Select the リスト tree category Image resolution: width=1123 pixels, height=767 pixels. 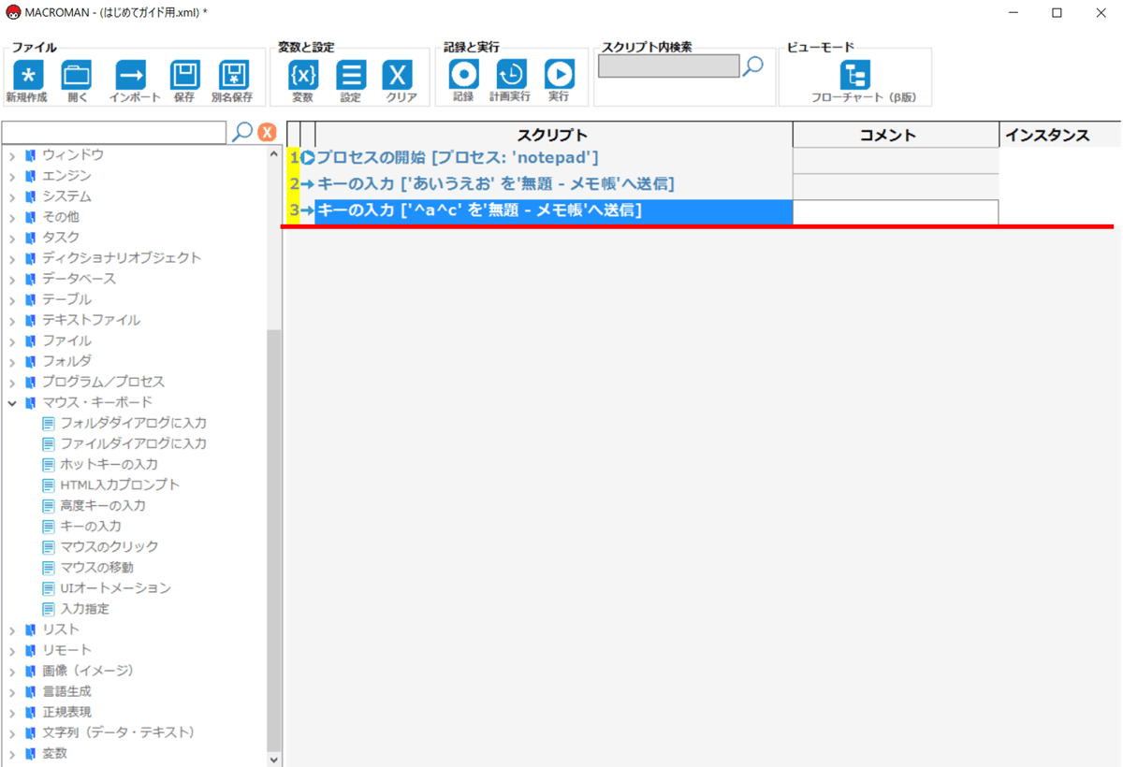[x=61, y=630]
